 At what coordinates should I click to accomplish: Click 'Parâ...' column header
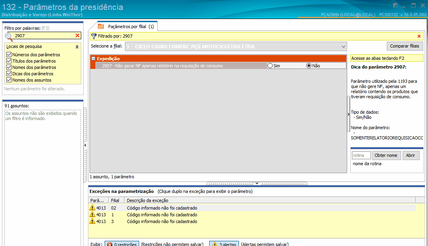pos(98,200)
